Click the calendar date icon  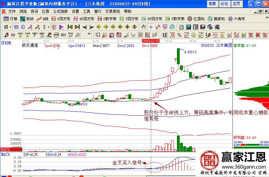(x=181, y=27)
